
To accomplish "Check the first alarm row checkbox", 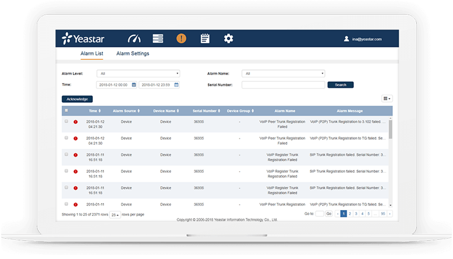I will [66, 122].
